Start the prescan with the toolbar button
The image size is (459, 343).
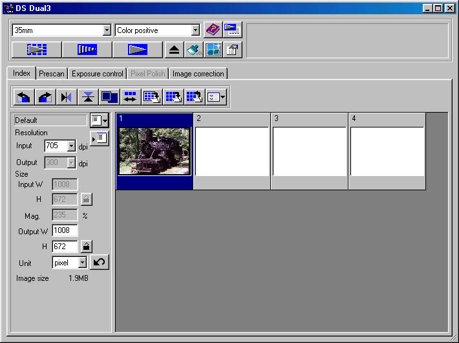87,50
